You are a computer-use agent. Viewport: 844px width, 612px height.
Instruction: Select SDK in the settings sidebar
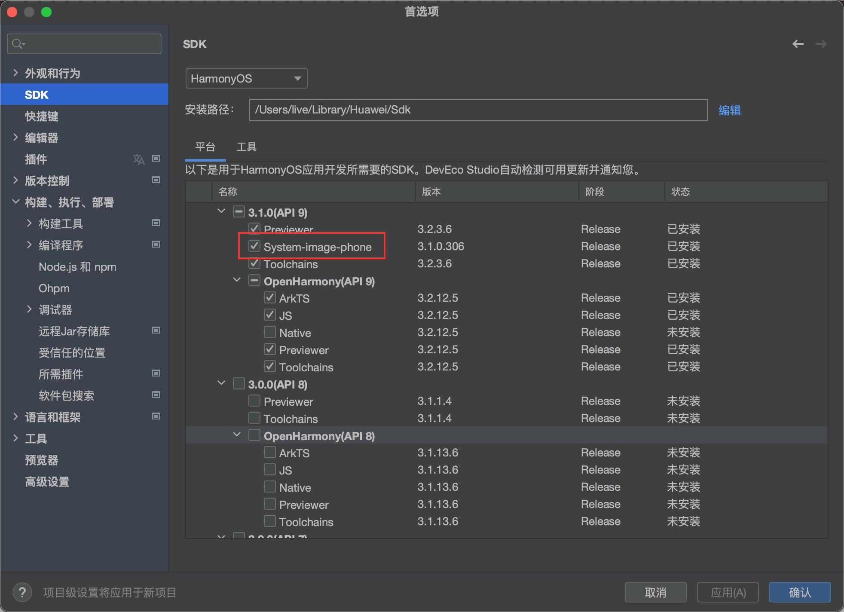click(85, 95)
